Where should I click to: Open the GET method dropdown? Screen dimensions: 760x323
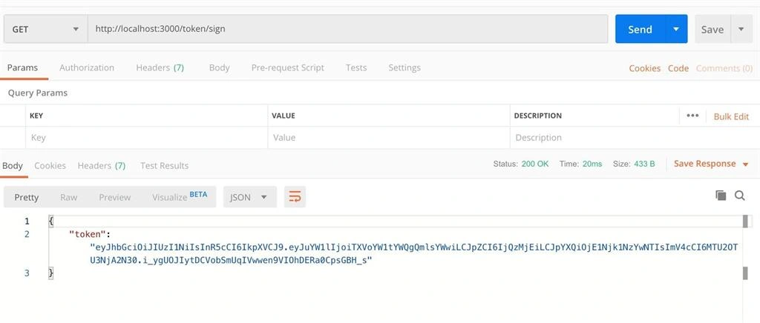pos(45,29)
